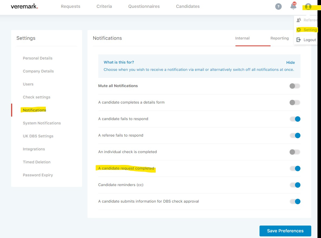
Task: Click the Veremark logo
Action: [x=24, y=6]
